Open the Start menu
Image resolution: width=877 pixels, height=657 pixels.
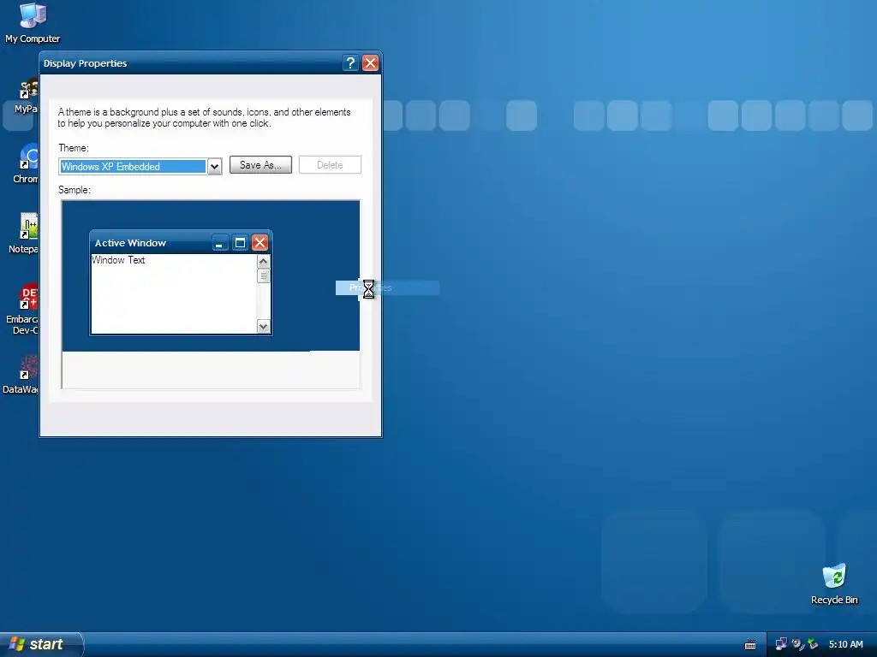coord(41,644)
